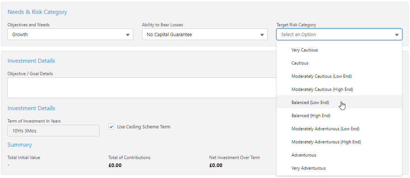Screen dimensions: 410x178
Task: Choose Balanced (High End) option
Action: click(x=311, y=116)
